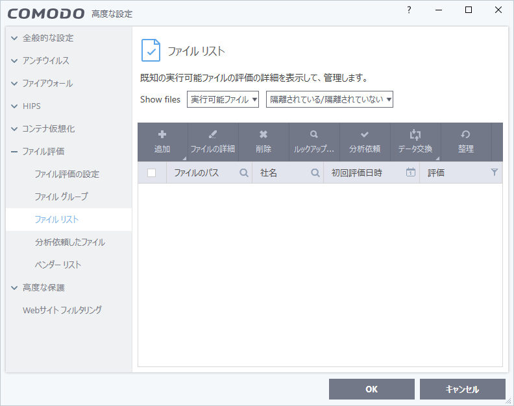The image size is (514, 406).
Task: Click search icon in ファイルのパス column
Action: pos(244,173)
